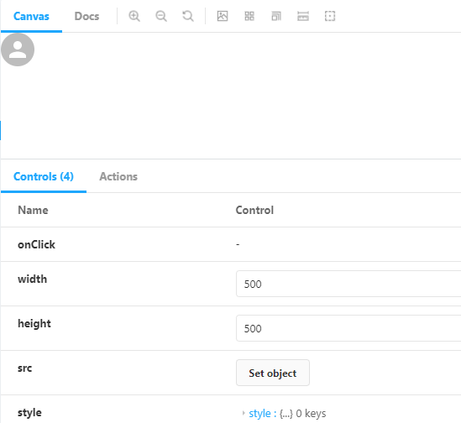The width and height of the screenshot is (461, 423).
Task: Click the bold style row label
Action: click(x=29, y=413)
